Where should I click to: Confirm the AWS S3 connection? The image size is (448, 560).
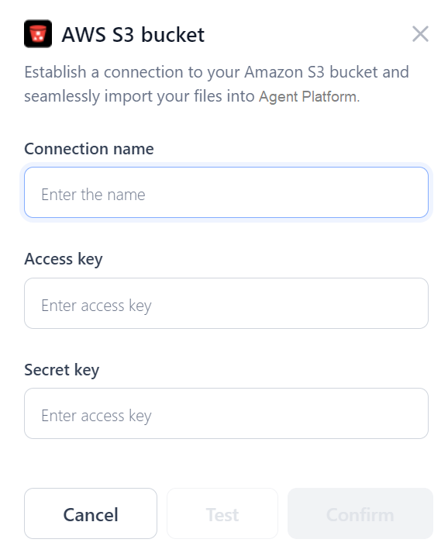point(360,513)
